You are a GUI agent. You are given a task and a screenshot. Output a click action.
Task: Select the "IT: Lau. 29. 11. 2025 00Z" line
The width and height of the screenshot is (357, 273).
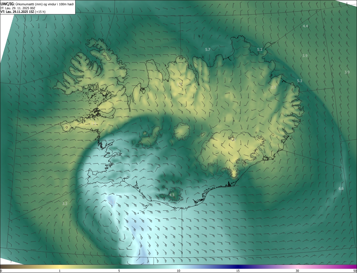coord(18,8)
